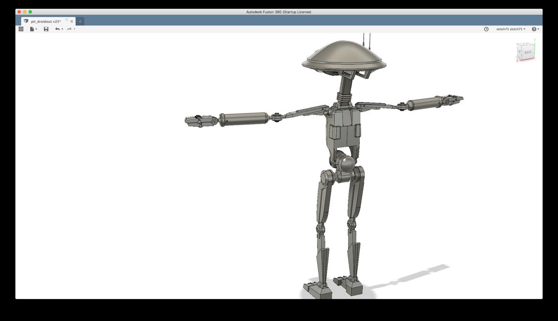Save the pit_droidout design
The height and width of the screenshot is (321, 558).
click(46, 29)
